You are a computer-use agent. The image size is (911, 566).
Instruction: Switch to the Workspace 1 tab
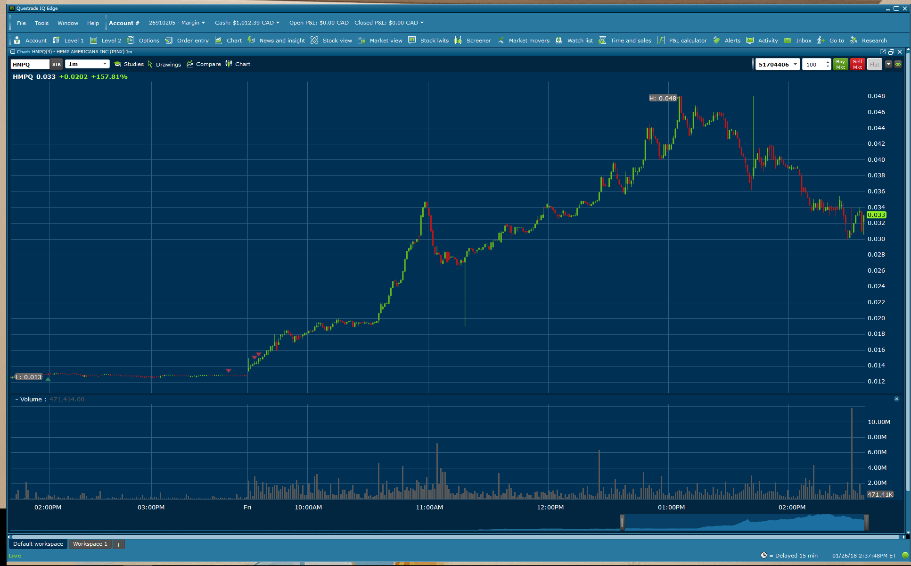point(90,544)
